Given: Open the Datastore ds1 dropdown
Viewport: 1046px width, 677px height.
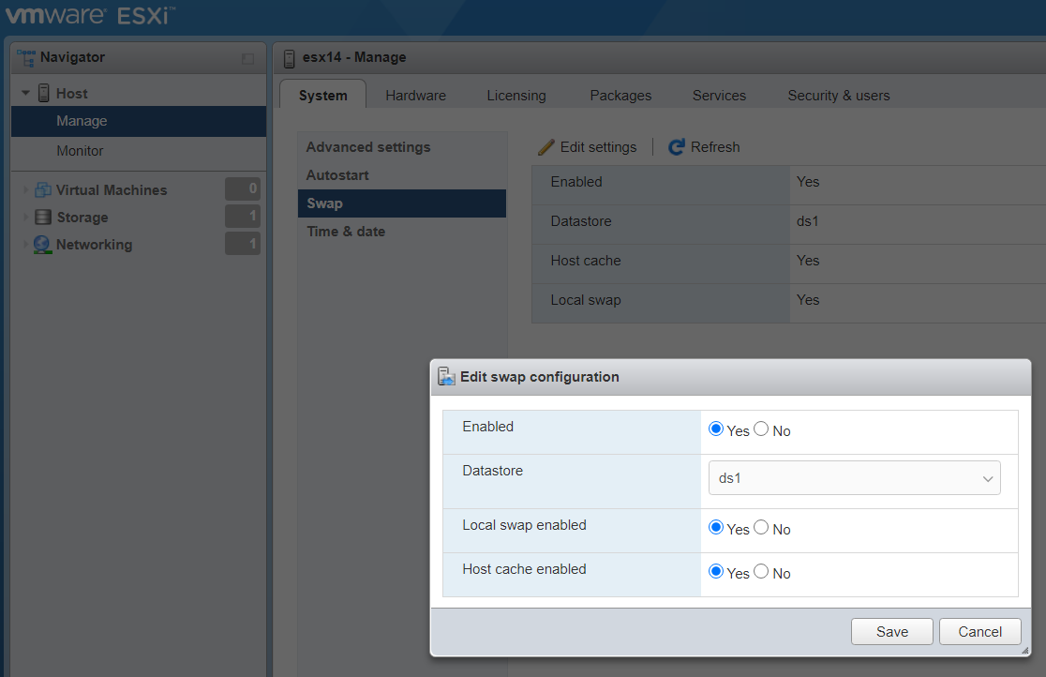Looking at the screenshot, I should pyautogui.click(x=855, y=478).
